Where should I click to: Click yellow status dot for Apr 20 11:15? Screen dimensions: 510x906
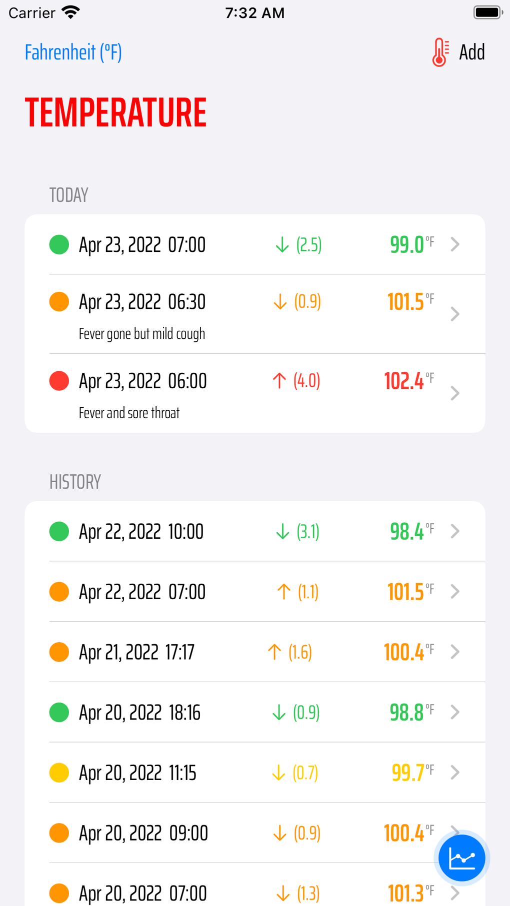click(x=59, y=773)
